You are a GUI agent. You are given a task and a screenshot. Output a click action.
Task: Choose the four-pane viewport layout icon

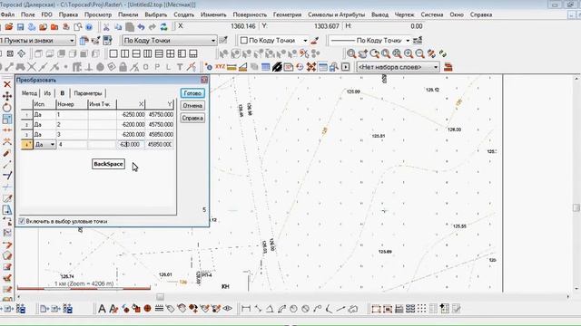pyautogui.click(x=171, y=54)
